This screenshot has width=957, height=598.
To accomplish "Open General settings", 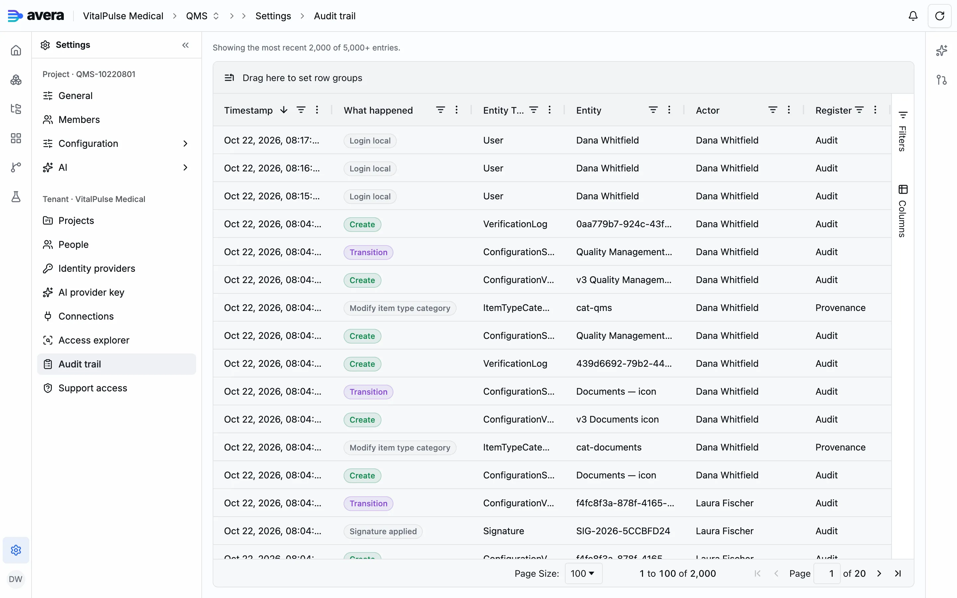I will (116, 96).
